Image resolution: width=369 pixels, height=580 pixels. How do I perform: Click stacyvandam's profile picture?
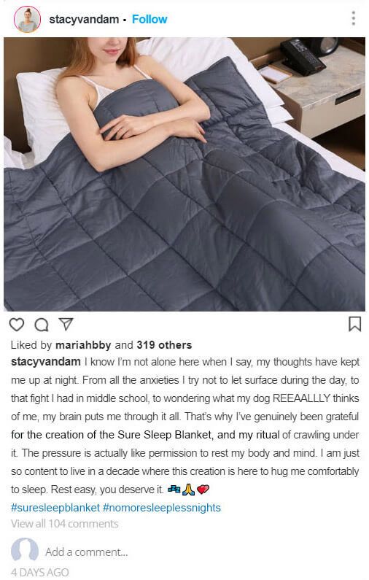27,19
